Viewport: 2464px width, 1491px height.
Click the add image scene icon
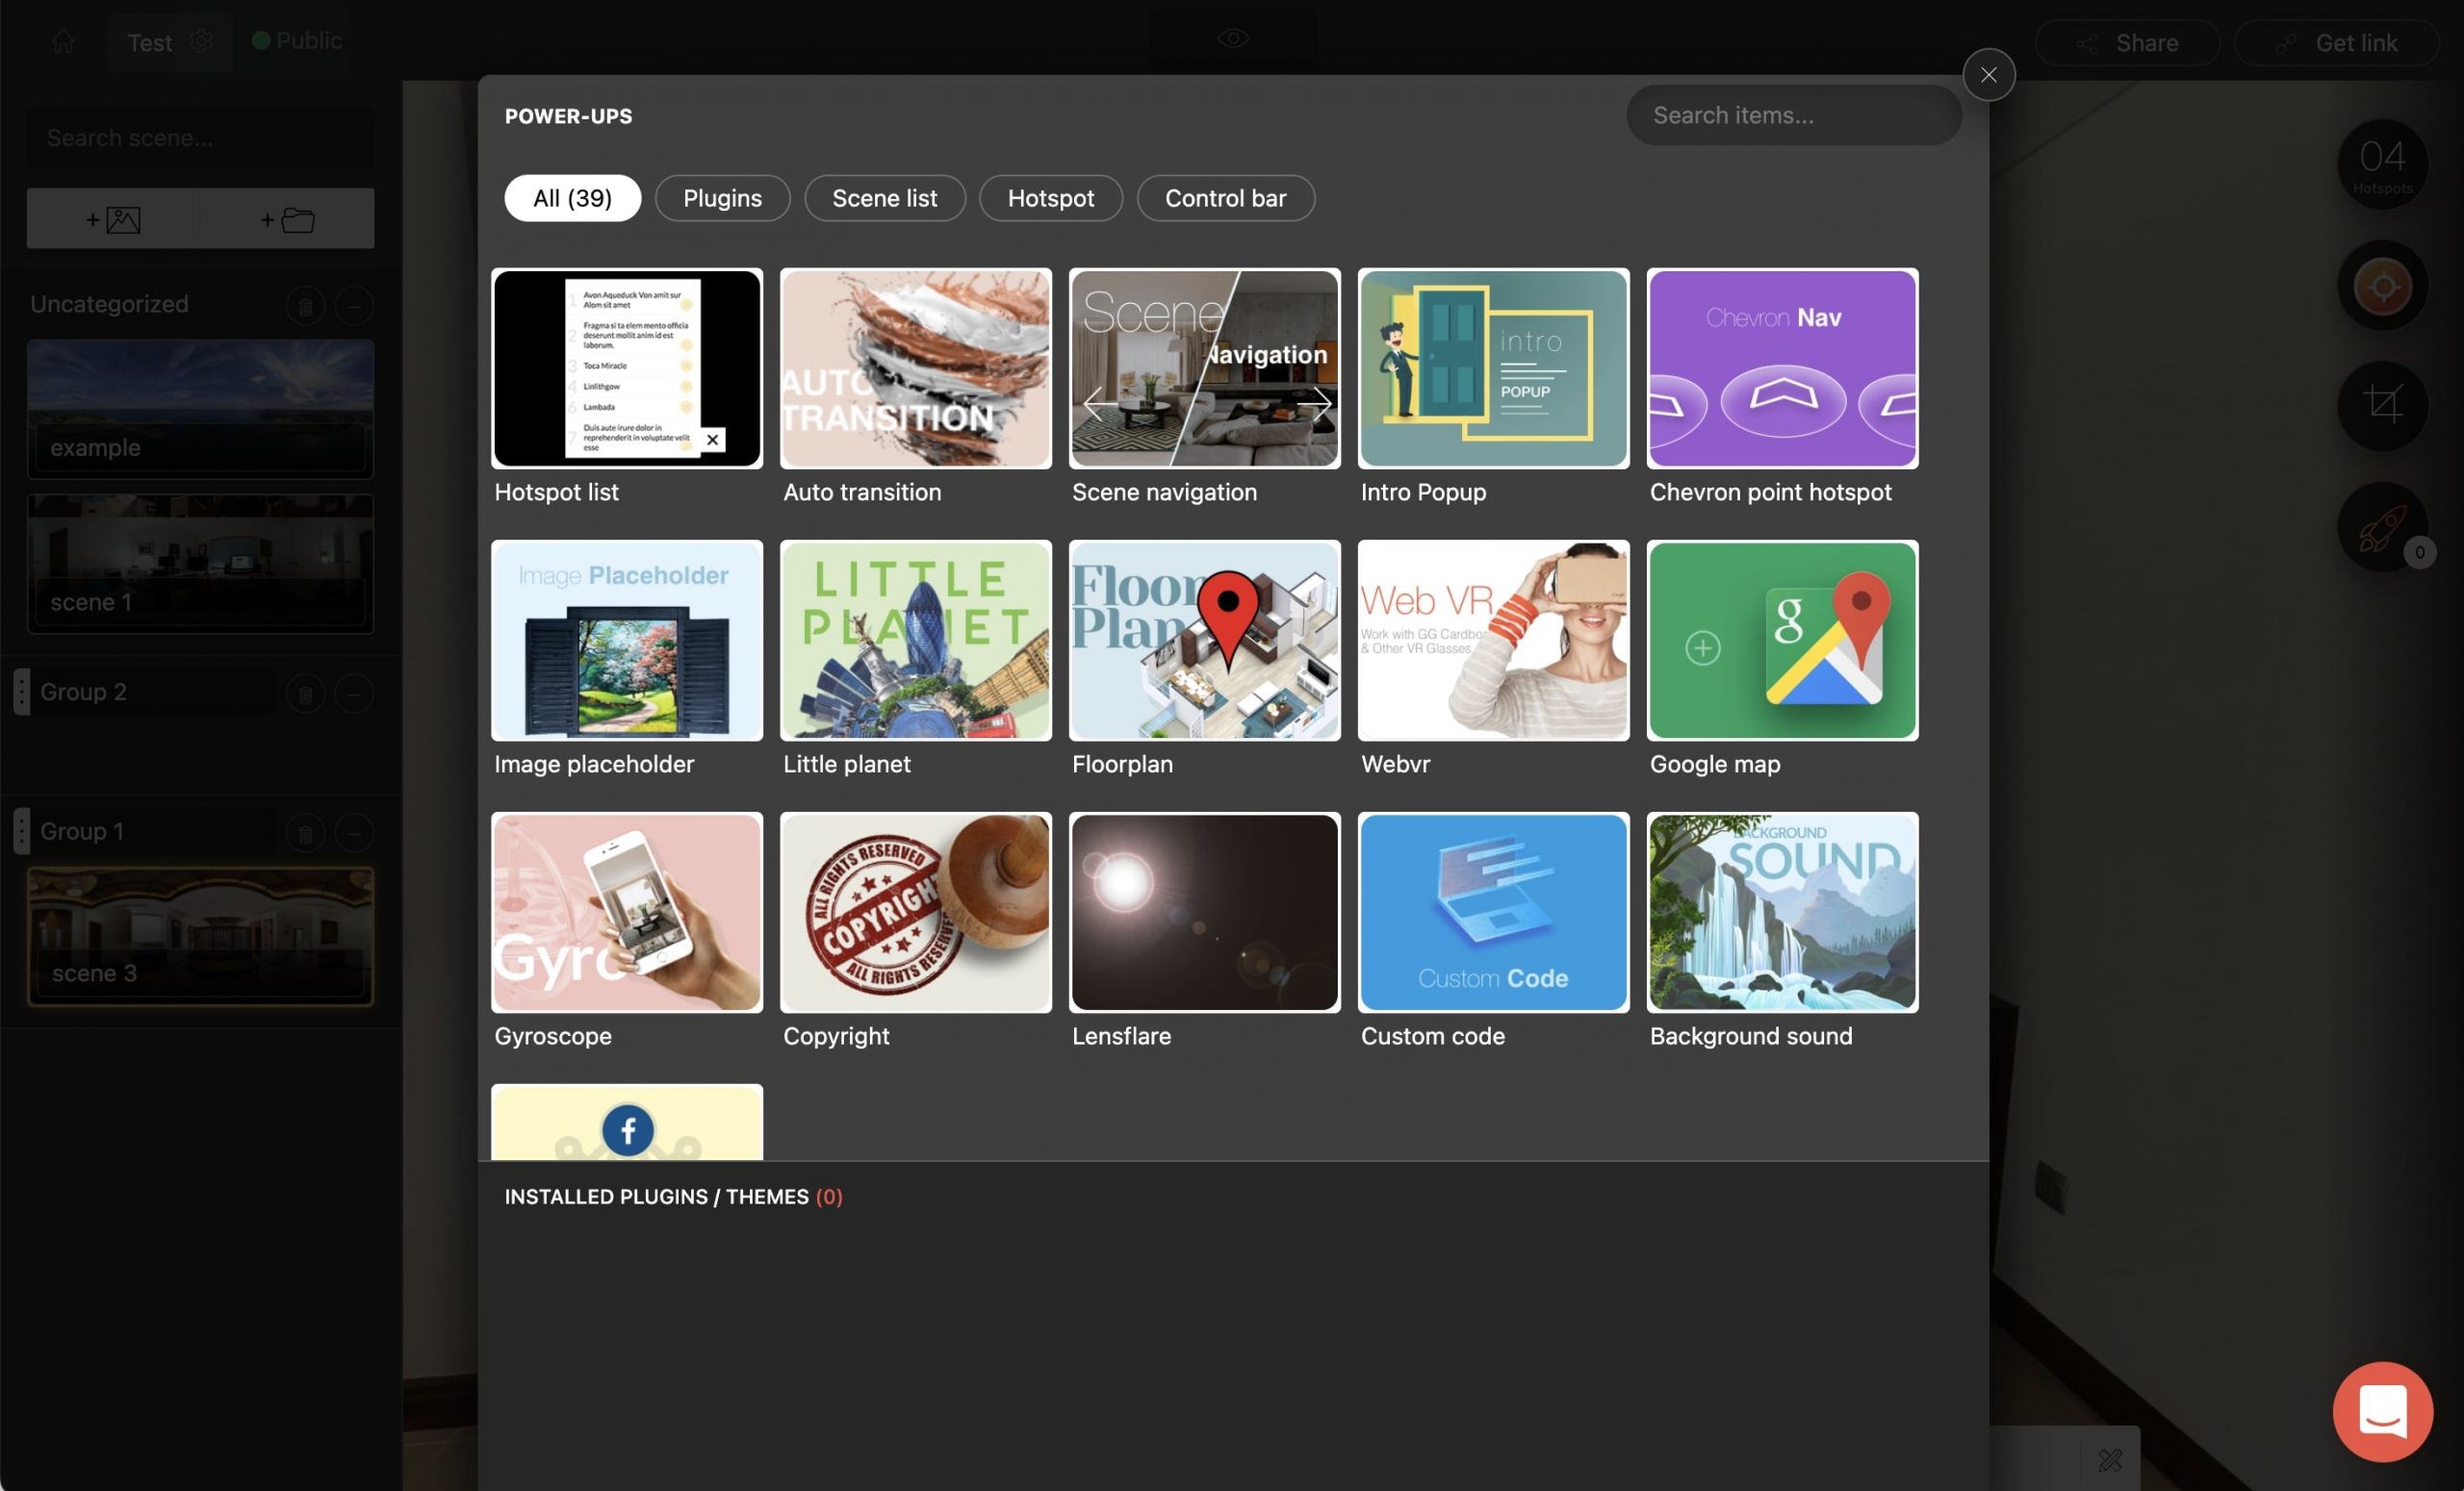[113, 219]
